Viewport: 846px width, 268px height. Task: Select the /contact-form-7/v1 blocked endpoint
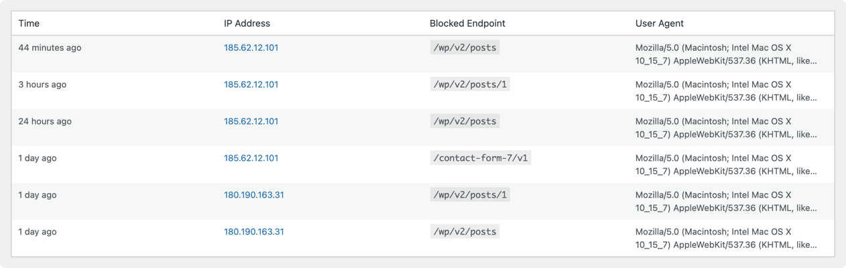pyautogui.click(x=480, y=159)
